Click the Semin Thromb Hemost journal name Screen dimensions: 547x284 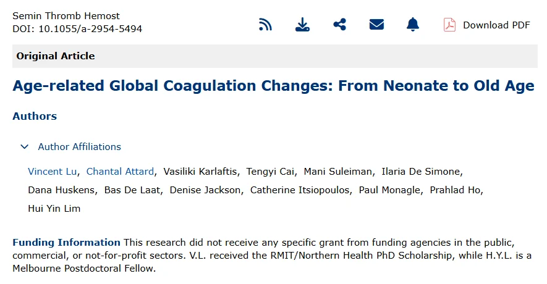pyautogui.click(x=66, y=15)
